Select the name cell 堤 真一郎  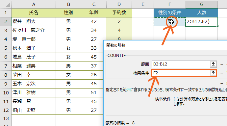[34, 39]
